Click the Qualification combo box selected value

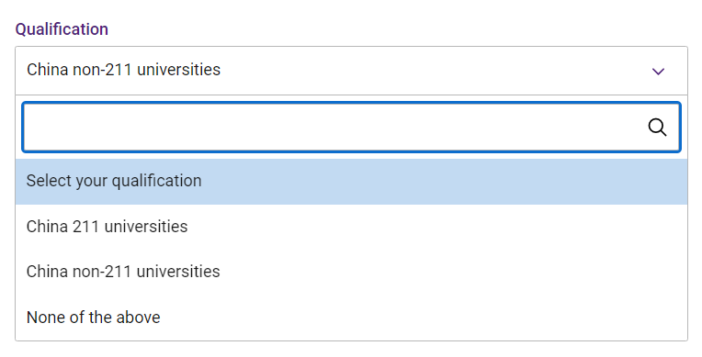(x=351, y=71)
